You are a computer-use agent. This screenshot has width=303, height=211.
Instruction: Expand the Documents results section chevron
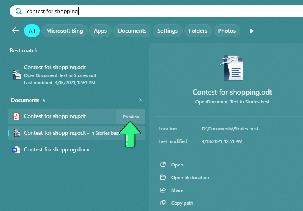pyautogui.click(x=140, y=100)
